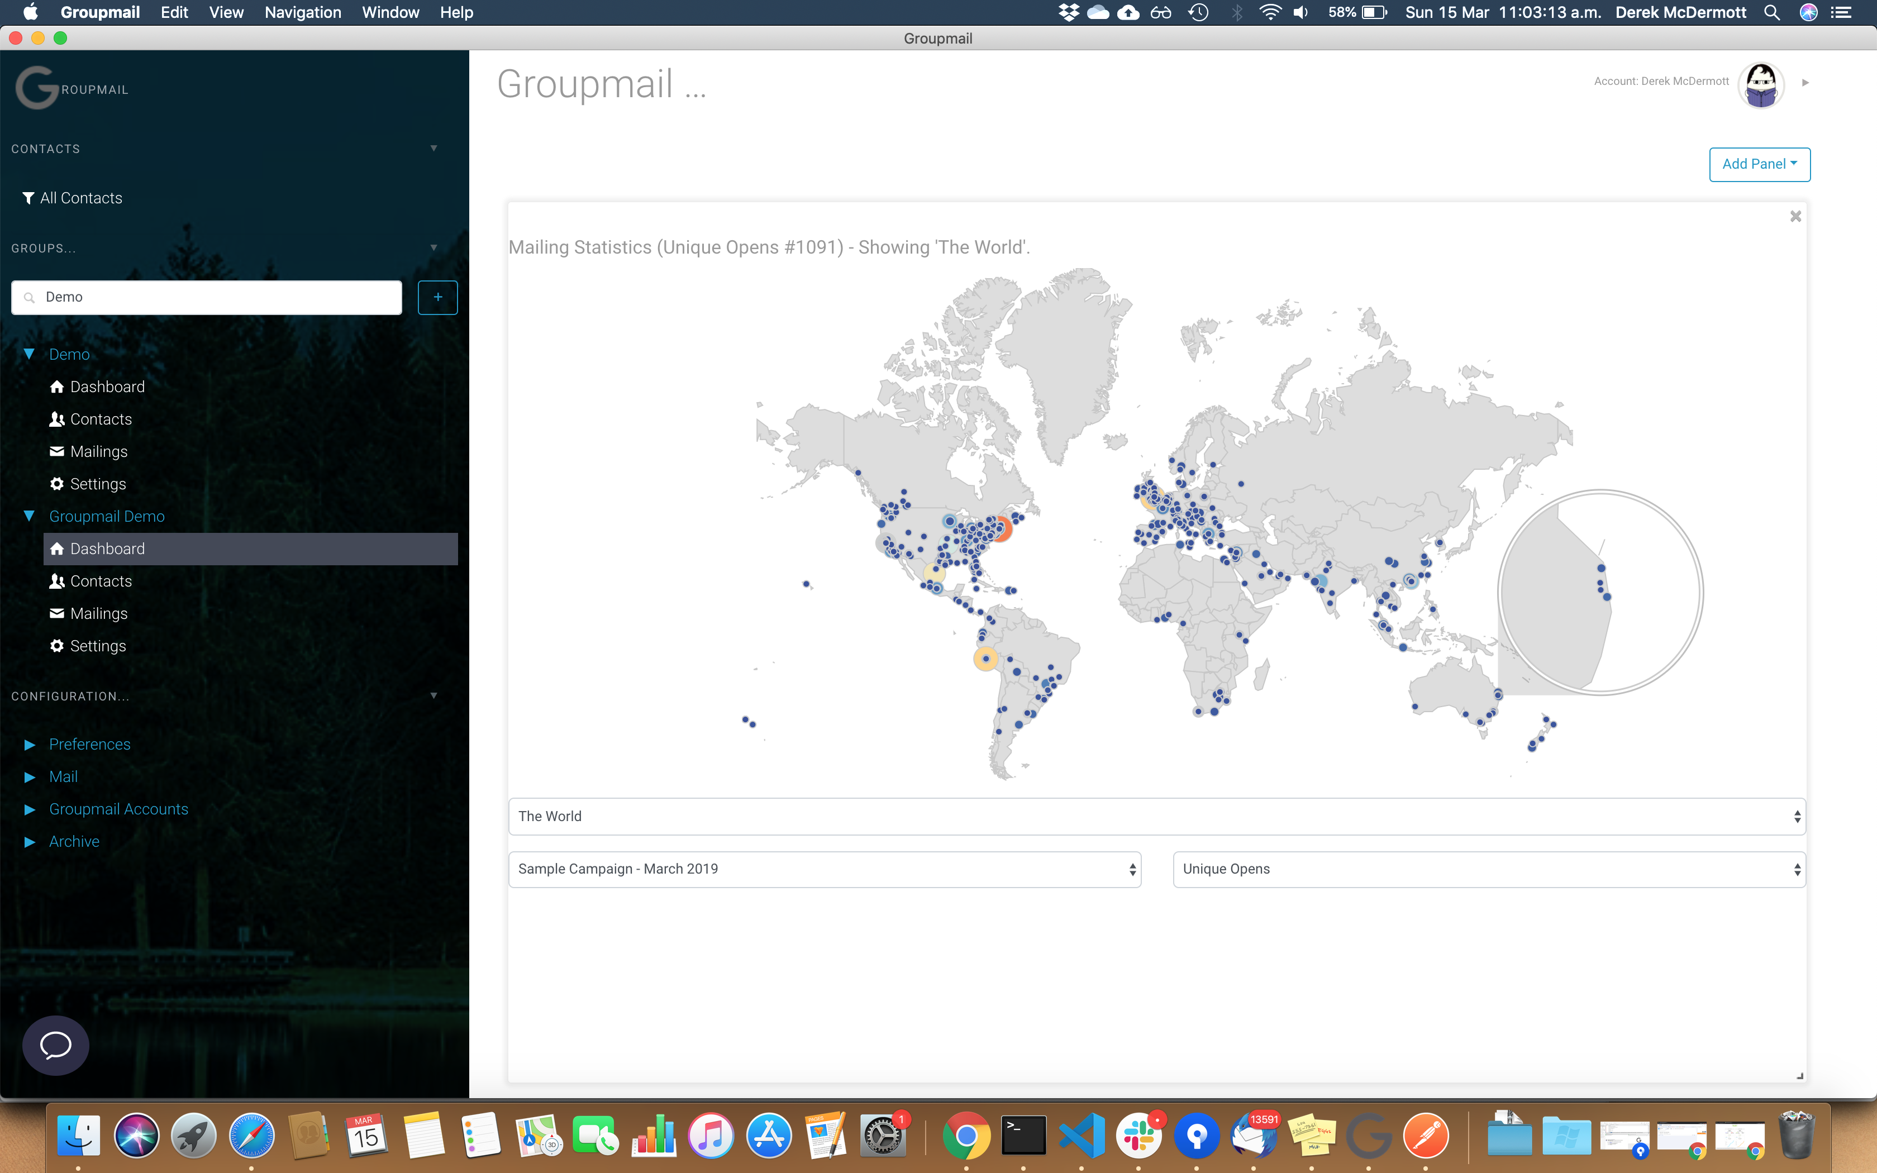The width and height of the screenshot is (1877, 1173).
Task: Click the add group plus button
Action: (437, 297)
